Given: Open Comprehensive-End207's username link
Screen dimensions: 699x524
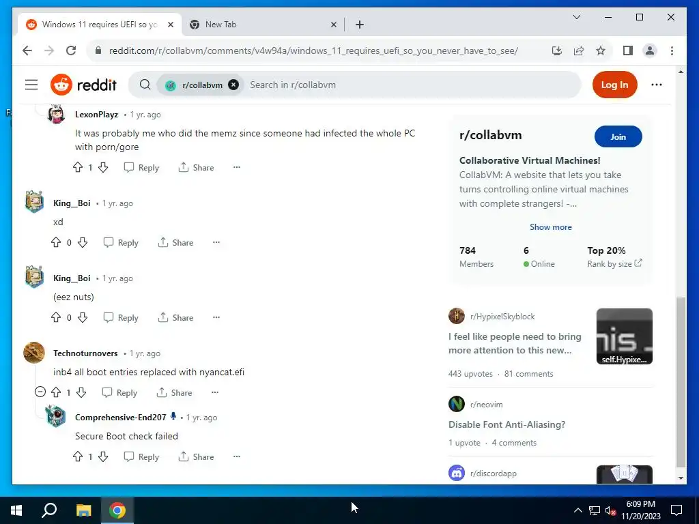Looking at the screenshot, I should [x=120, y=418].
